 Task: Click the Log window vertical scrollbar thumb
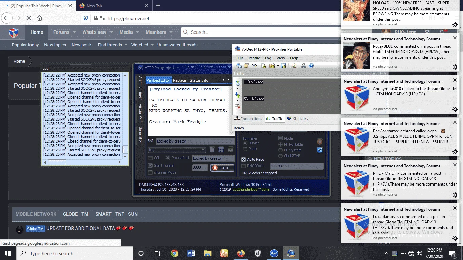(x=125, y=149)
